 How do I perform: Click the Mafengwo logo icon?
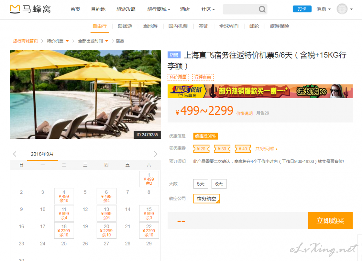(15, 9)
